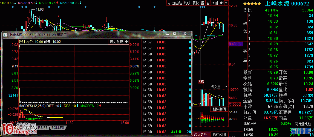314x137 pixels.
Task: Click the 11.93 high price annotation
Action: tap(39, 9)
